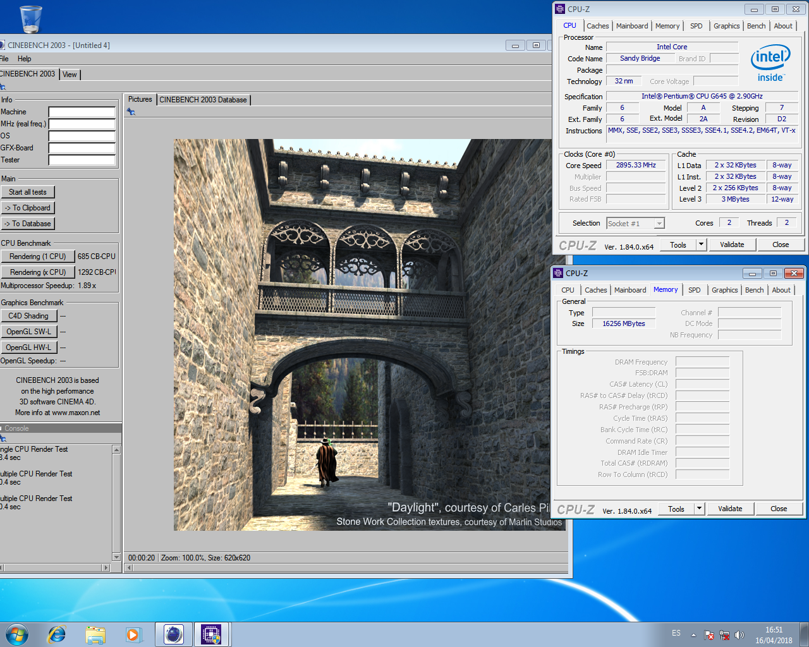Screen dimensions: 809x647
Task: Select the Pictures tab
Action: click(x=140, y=99)
